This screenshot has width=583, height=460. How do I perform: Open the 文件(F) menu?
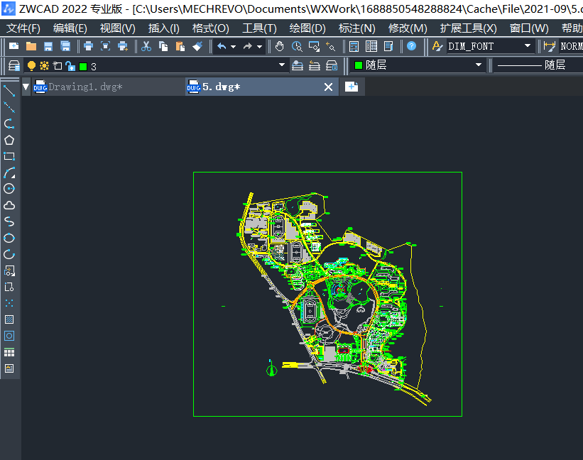[23, 28]
